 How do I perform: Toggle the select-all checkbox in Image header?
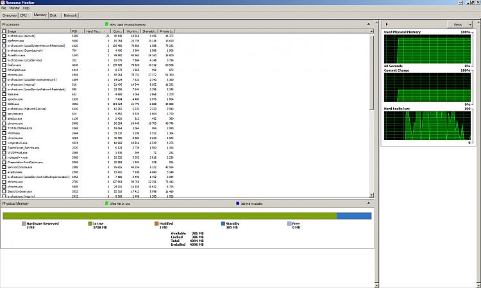[4, 31]
